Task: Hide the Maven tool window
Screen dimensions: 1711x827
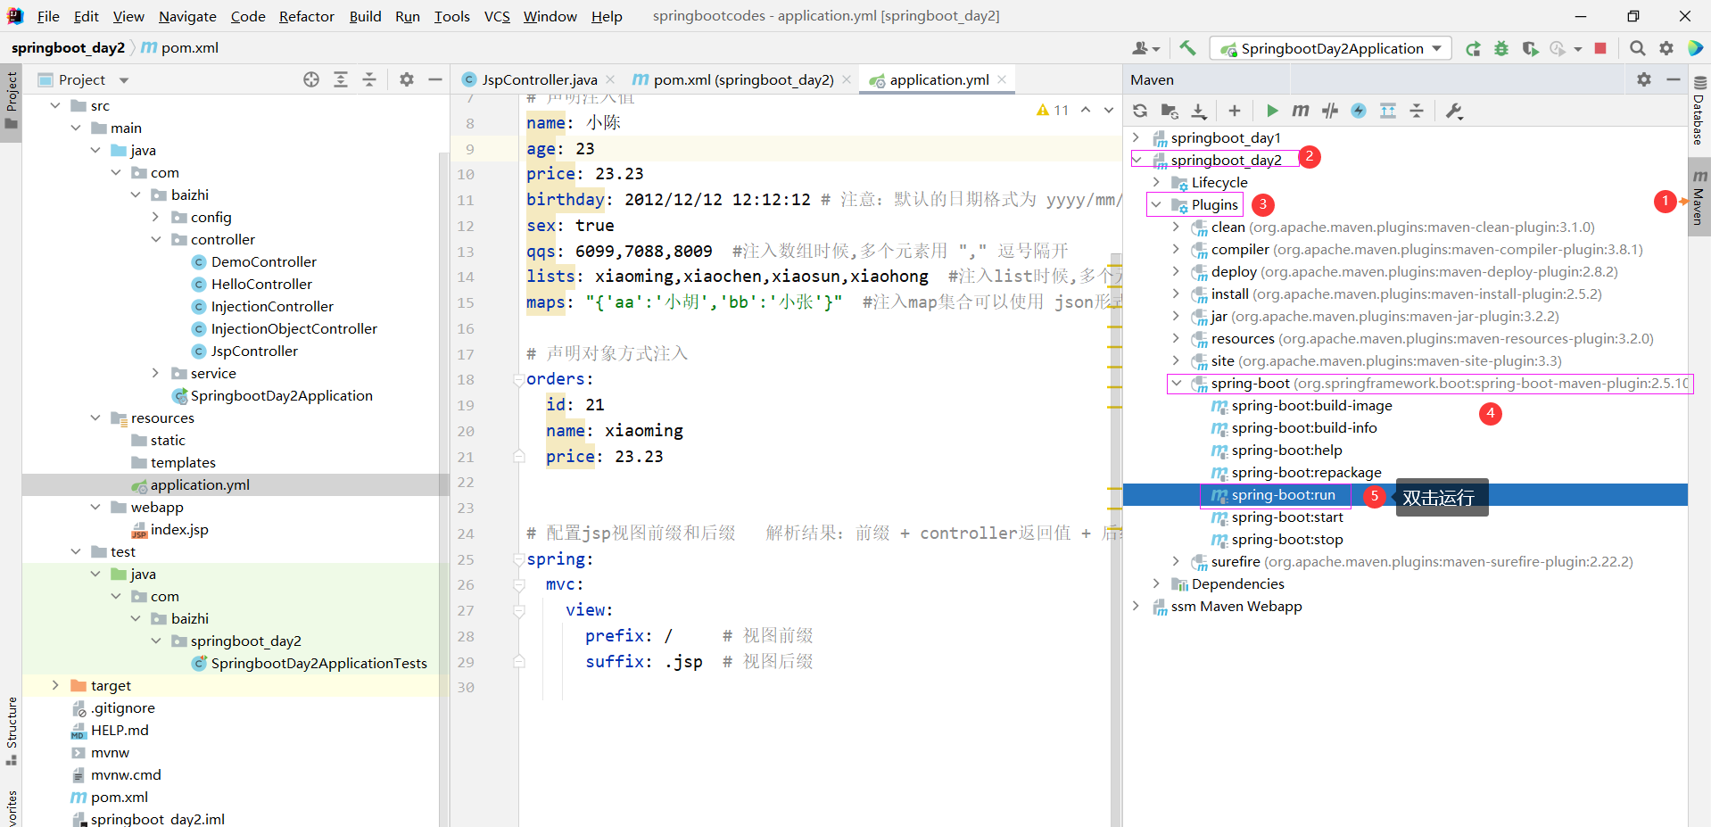Action: (x=1674, y=79)
